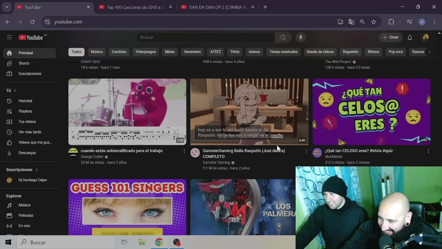
Task: Go to Principal home page
Action: coord(29,53)
